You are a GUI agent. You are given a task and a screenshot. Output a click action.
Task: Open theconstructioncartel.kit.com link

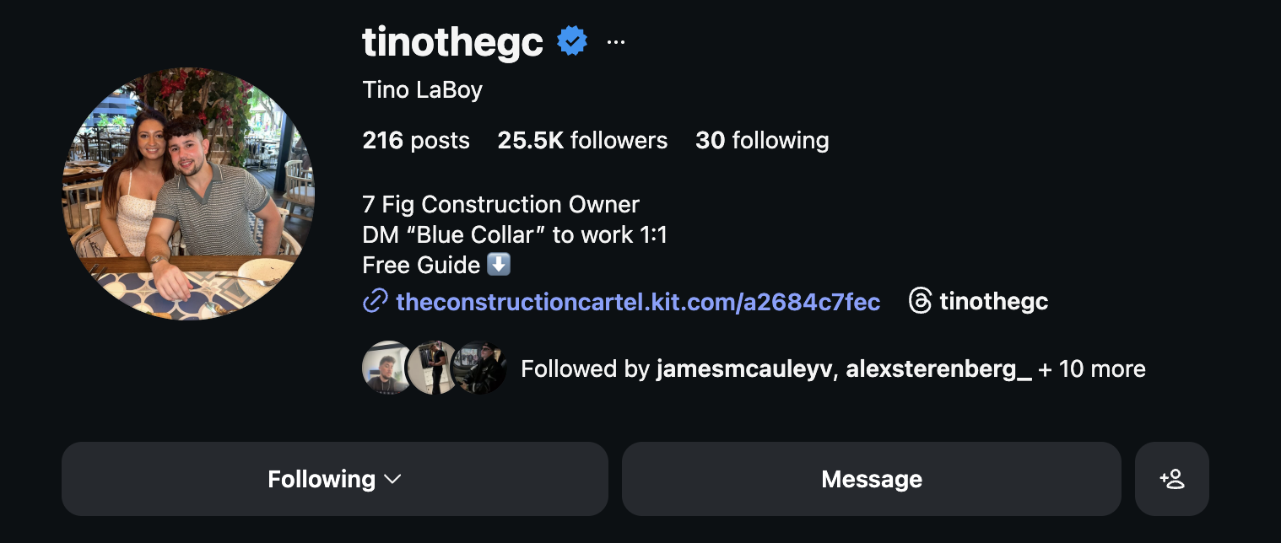point(638,302)
